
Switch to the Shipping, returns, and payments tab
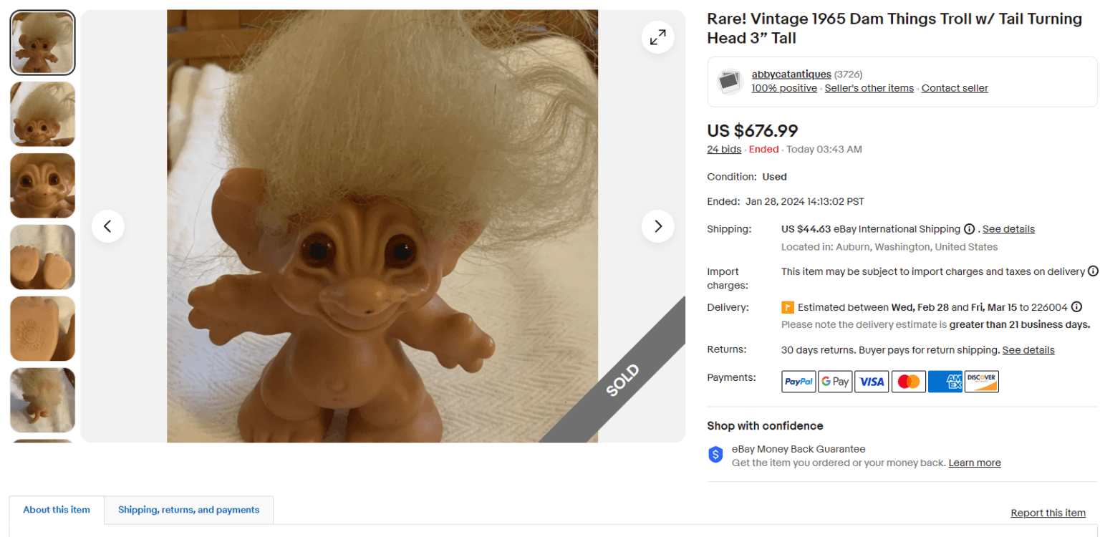coord(188,510)
